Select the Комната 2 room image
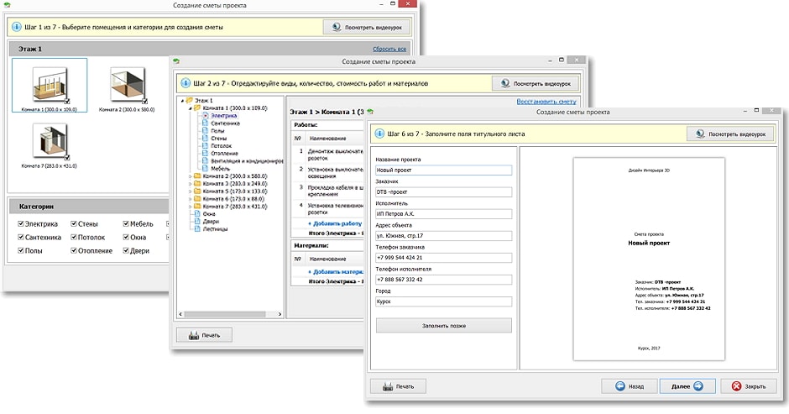 point(128,86)
